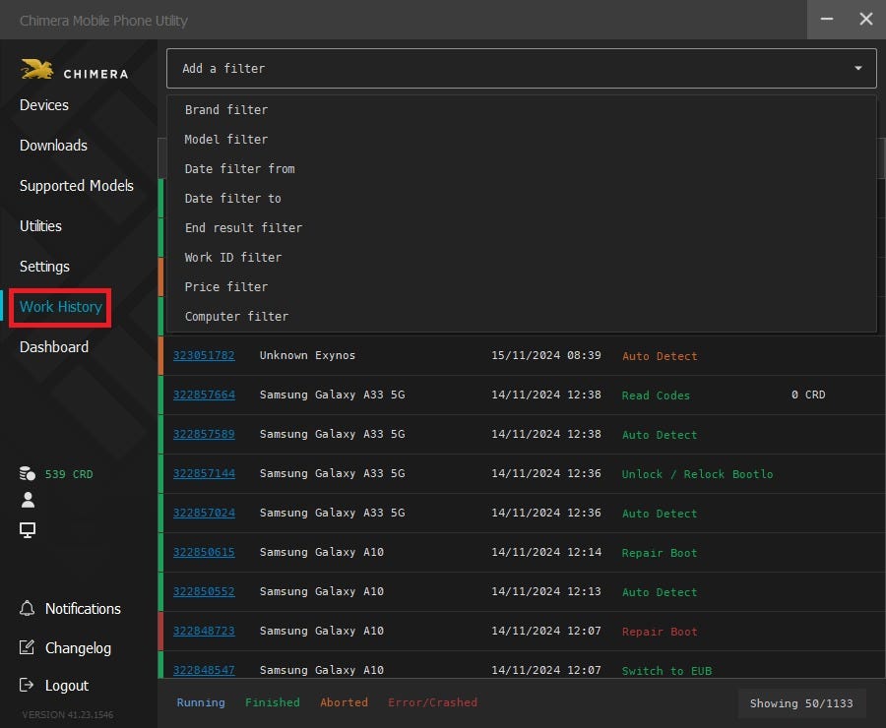The width and height of the screenshot is (886, 728).
Task: Open work ID 322850615 link
Action: tap(204, 552)
